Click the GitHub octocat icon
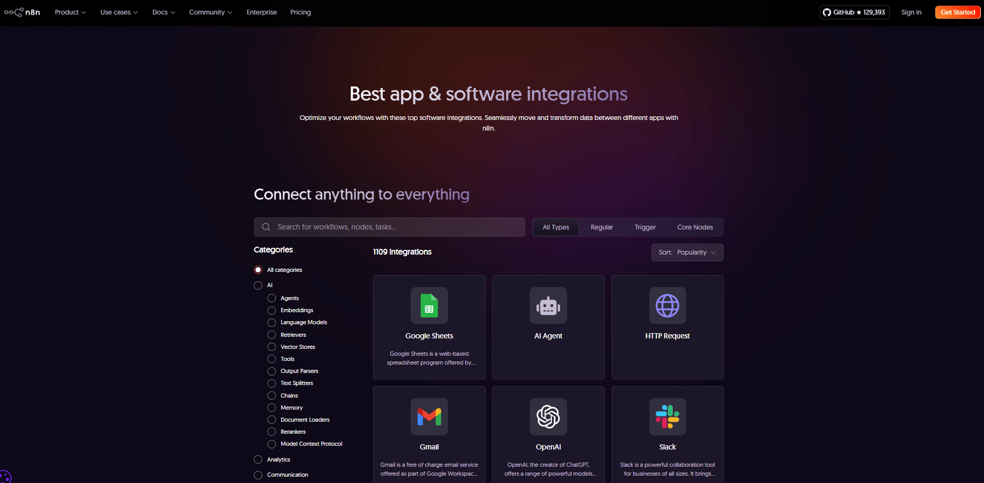This screenshot has width=984, height=483. pyautogui.click(x=827, y=12)
